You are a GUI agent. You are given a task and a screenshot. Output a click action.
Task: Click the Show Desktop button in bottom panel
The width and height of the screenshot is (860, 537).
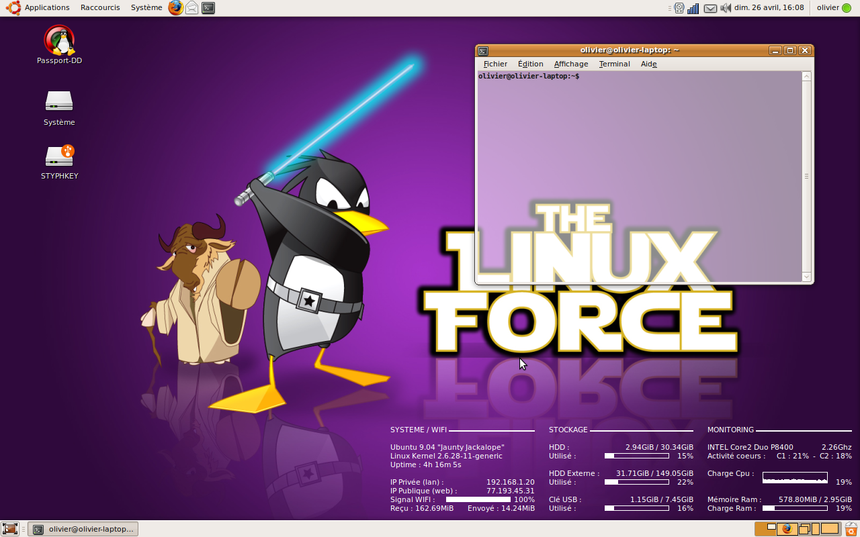10,529
